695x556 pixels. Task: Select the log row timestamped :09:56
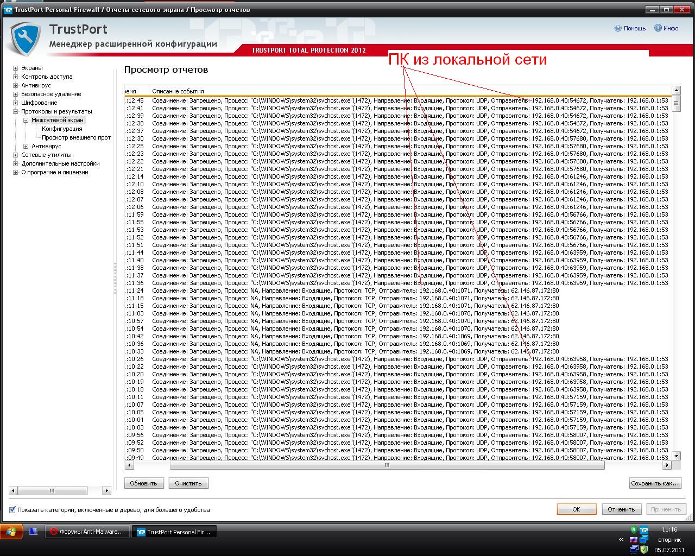[397, 435]
